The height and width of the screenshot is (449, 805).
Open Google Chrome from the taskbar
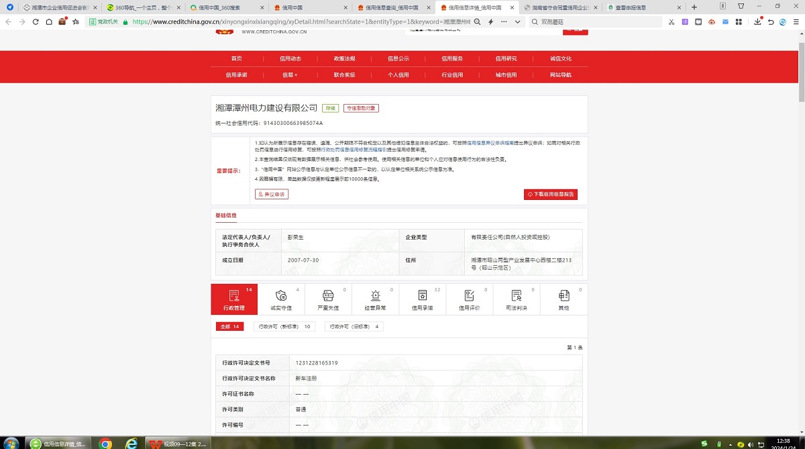[x=105, y=443]
